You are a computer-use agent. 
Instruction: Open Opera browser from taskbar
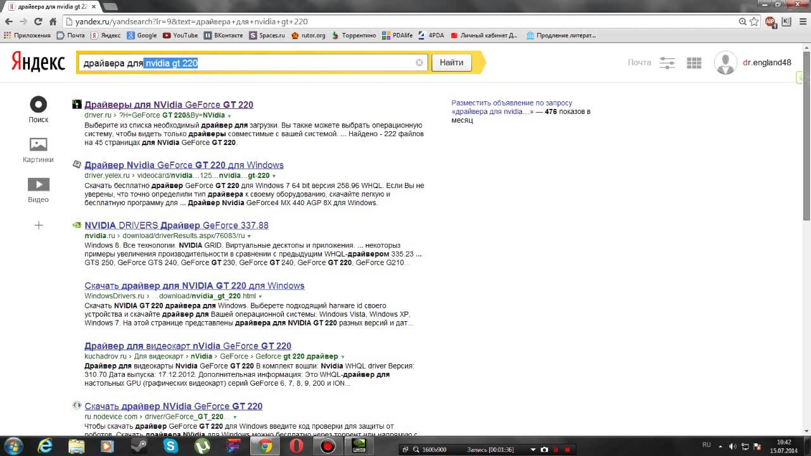pyautogui.click(x=296, y=446)
